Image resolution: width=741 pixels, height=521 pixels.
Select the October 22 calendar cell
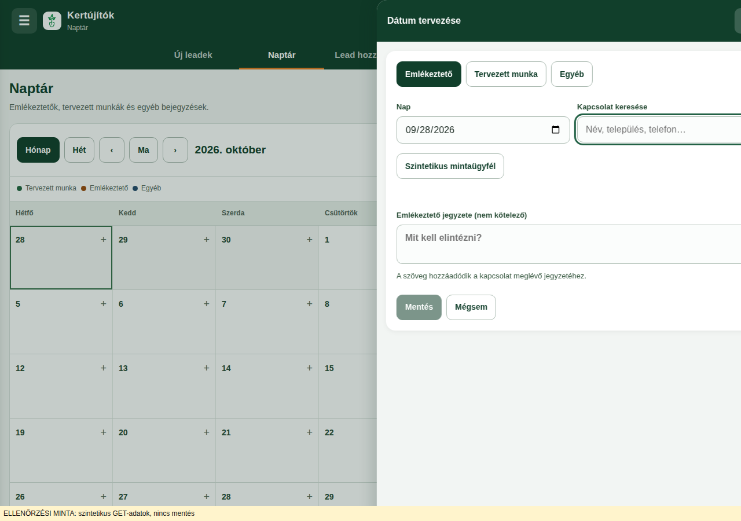point(347,450)
